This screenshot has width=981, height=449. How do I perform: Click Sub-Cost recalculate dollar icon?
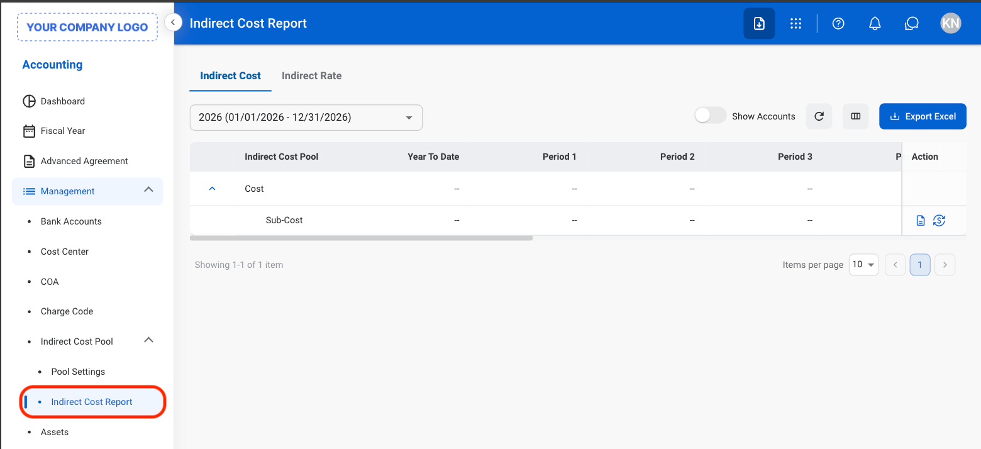tap(939, 221)
